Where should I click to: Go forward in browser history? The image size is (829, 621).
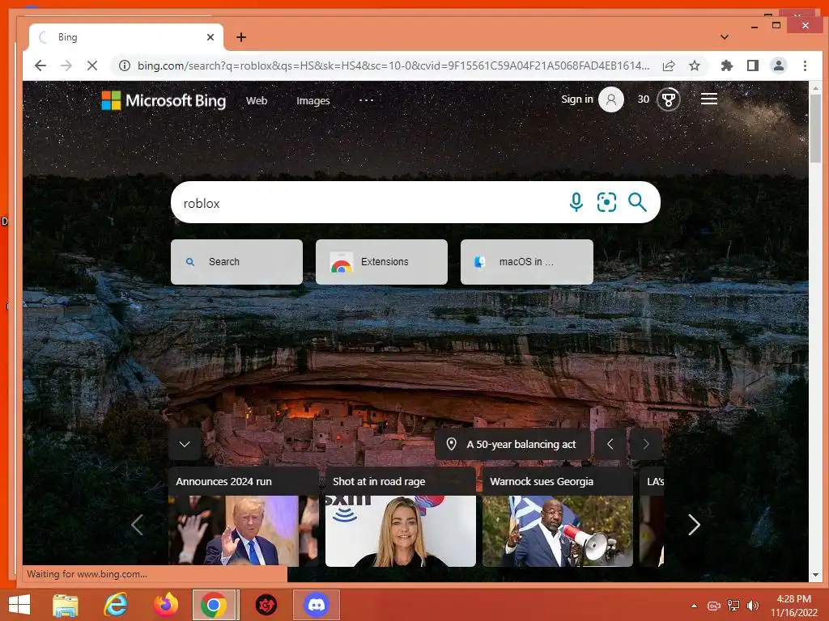click(x=66, y=65)
